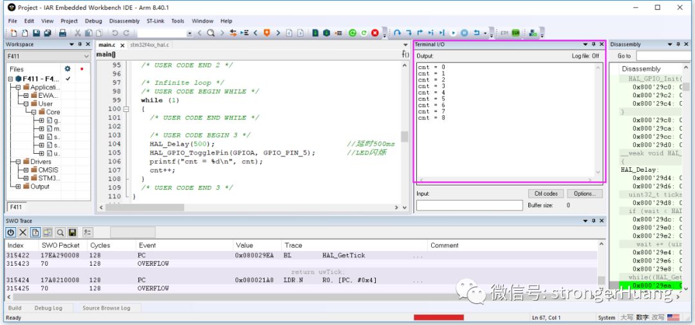Click the Terminal I/O Input text field
The height and width of the screenshot is (325, 695).
click(469, 205)
